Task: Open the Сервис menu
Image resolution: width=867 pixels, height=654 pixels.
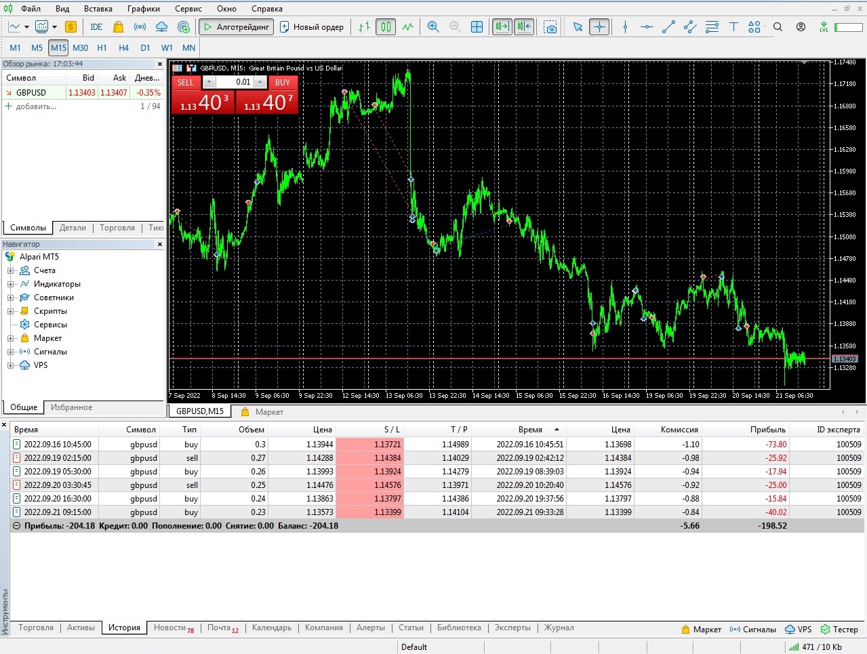Action: pyautogui.click(x=188, y=9)
